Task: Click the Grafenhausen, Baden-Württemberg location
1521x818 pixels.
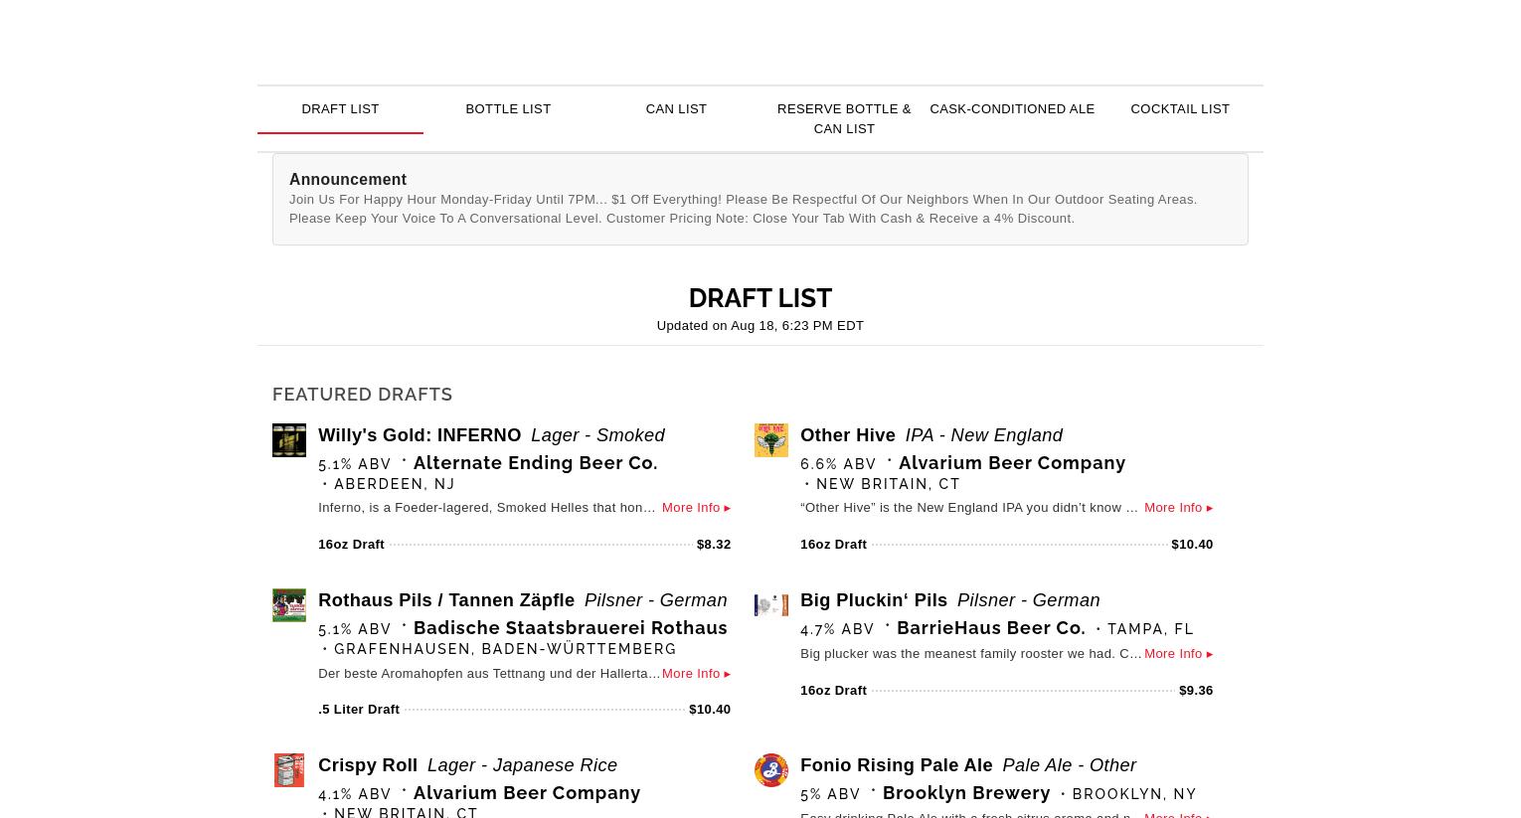Action: click(505, 649)
